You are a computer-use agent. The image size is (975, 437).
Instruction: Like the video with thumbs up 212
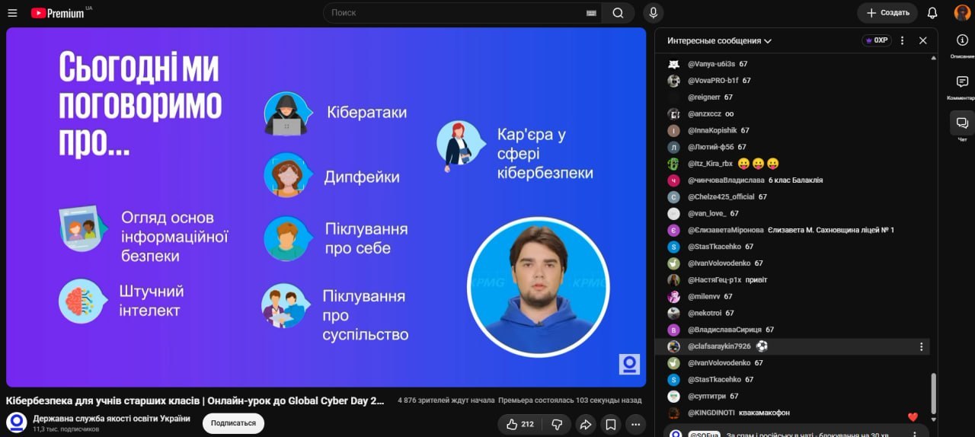click(x=521, y=424)
